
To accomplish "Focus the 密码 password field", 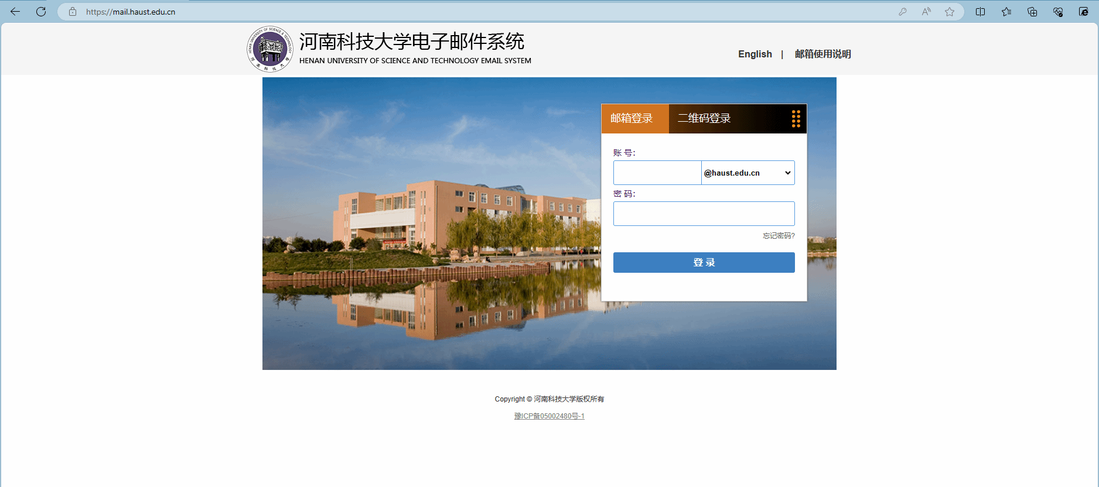I will (704, 214).
